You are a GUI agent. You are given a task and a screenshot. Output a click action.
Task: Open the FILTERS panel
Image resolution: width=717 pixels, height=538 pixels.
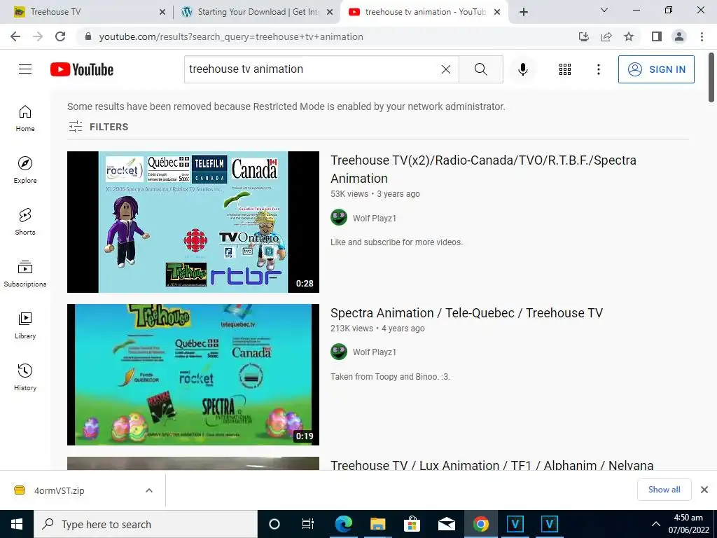pyautogui.click(x=98, y=127)
